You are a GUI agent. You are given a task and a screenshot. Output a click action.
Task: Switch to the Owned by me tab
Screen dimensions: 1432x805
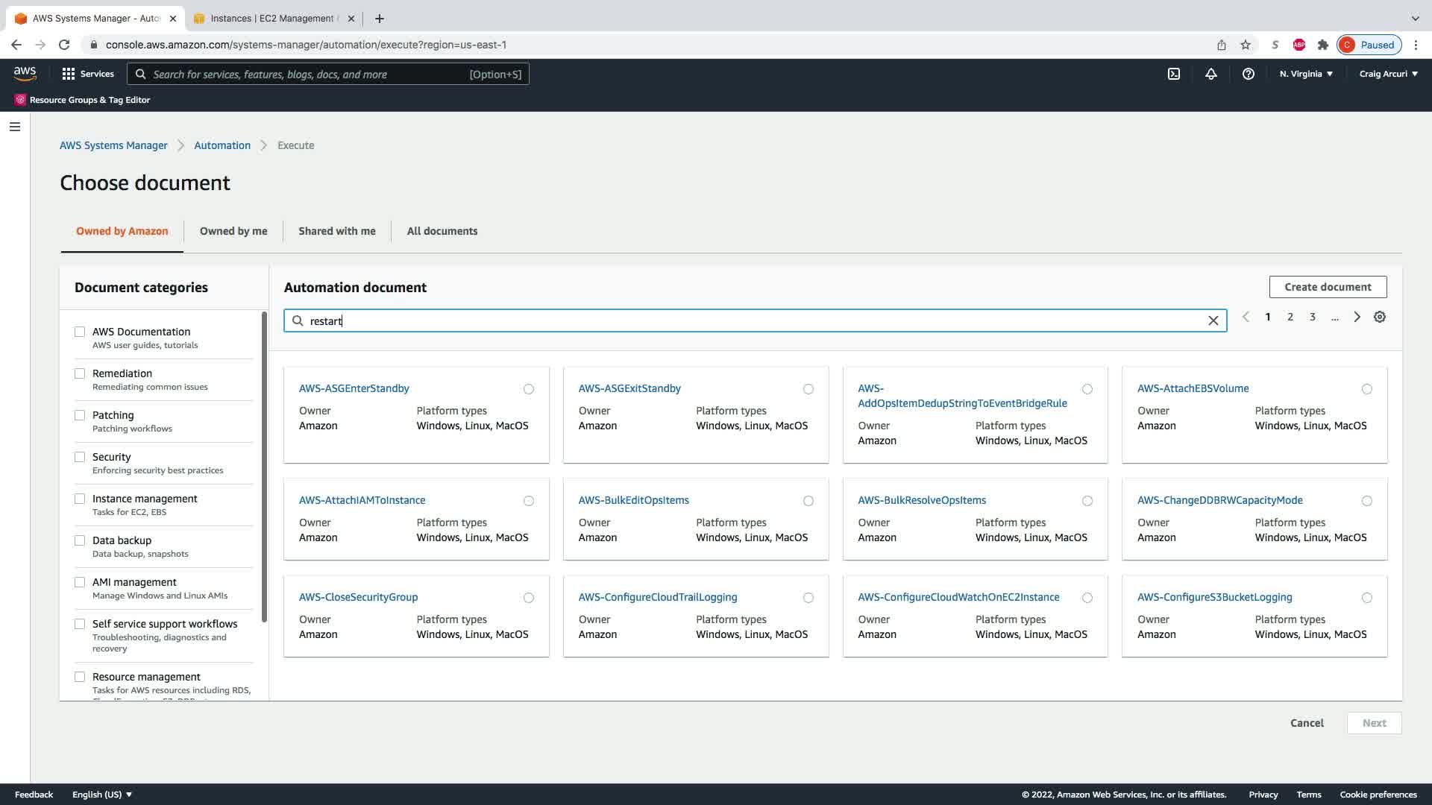click(233, 231)
